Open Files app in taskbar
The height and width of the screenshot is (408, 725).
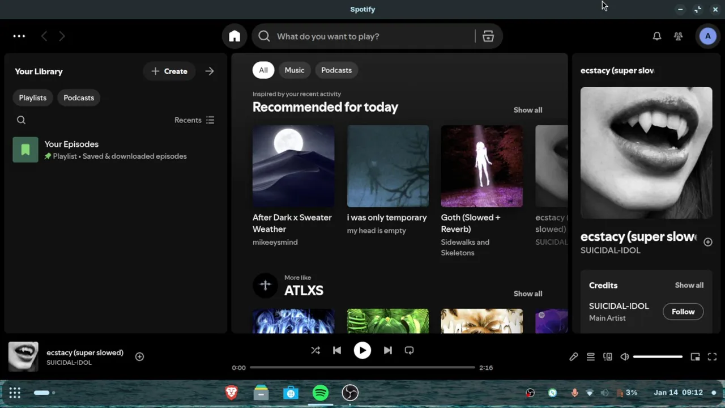[x=261, y=393]
